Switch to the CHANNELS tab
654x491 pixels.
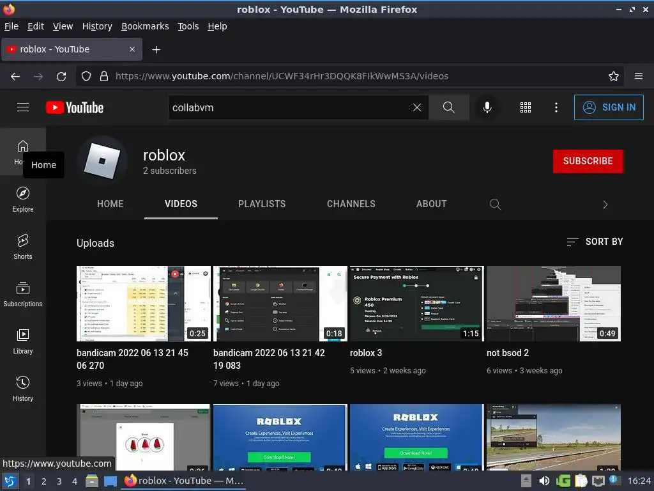pos(351,204)
